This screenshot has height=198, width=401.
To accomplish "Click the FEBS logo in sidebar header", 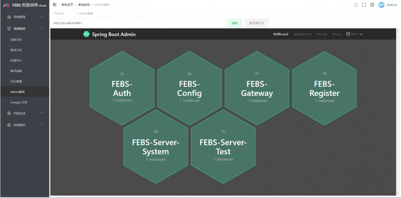I will click(x=6, y=5).
